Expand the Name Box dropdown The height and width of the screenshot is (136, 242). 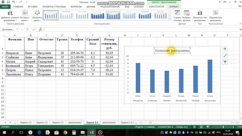tap(17, 29)
